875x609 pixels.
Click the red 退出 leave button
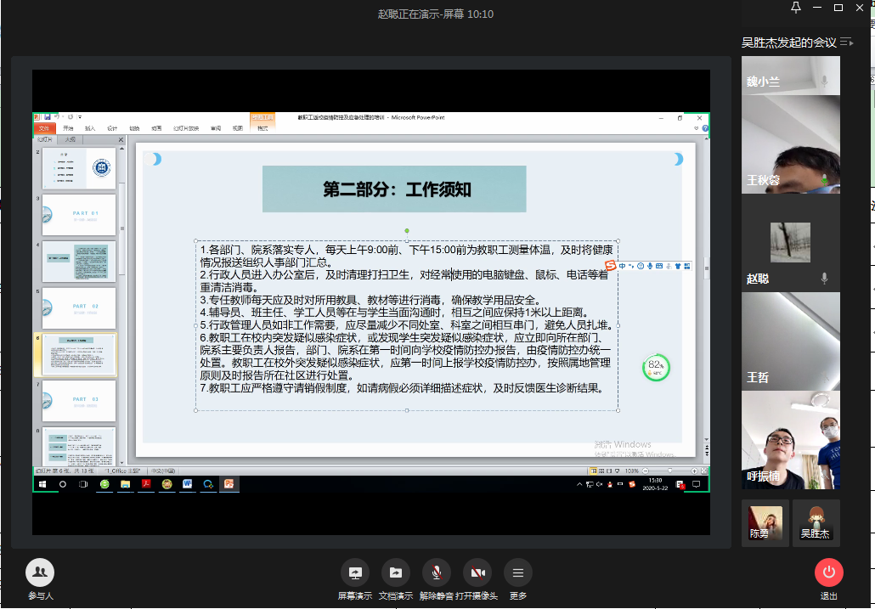[828, 572]
